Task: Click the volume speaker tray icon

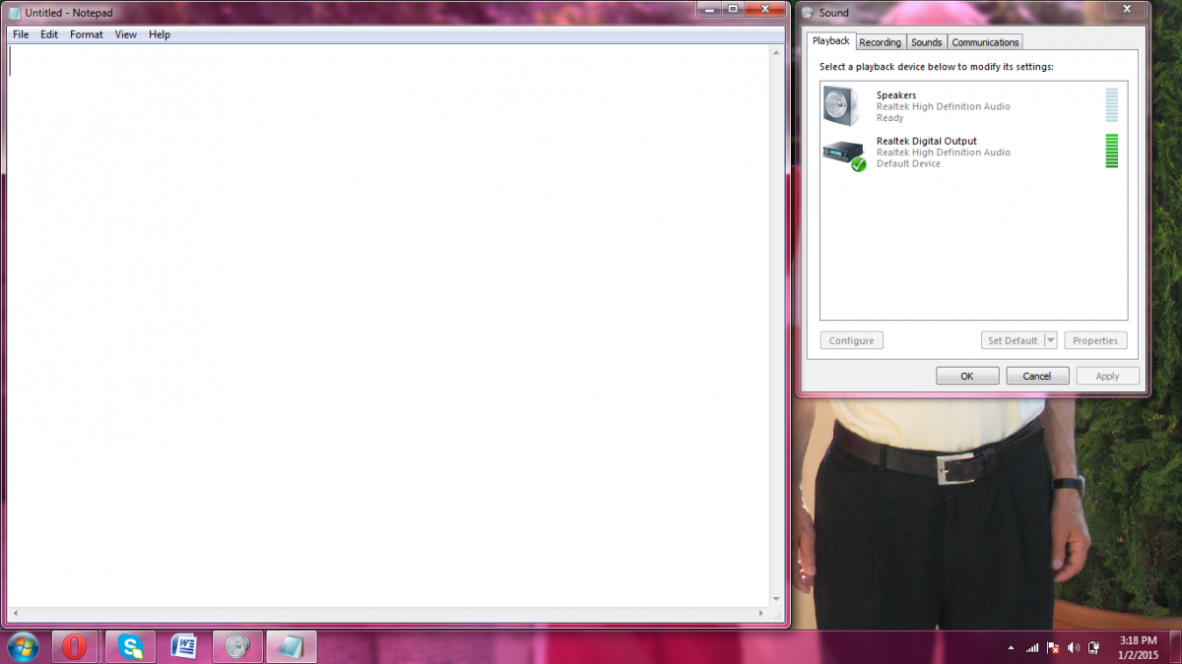Action: click(1073, 647)
